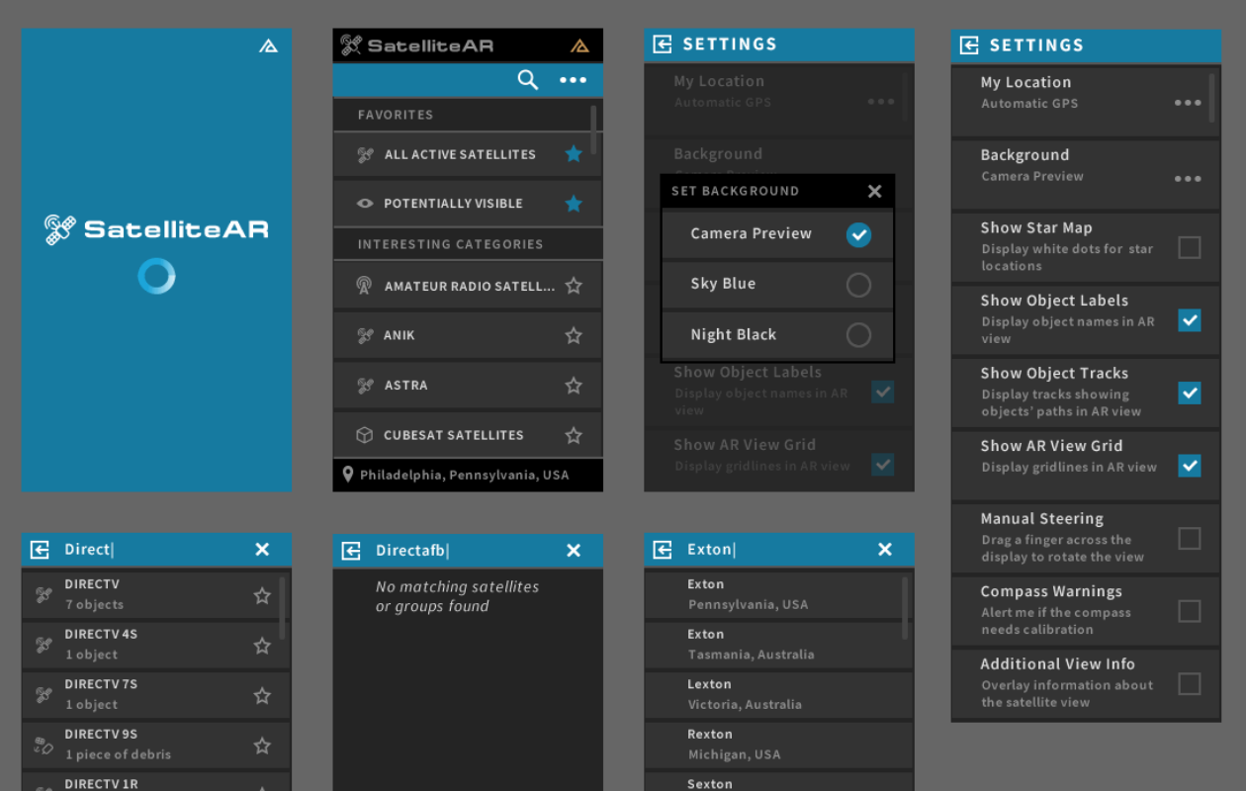Click the satellite icon beside DIRECTV 7 objects
The image size is (1246, 791).
point(44,594)
